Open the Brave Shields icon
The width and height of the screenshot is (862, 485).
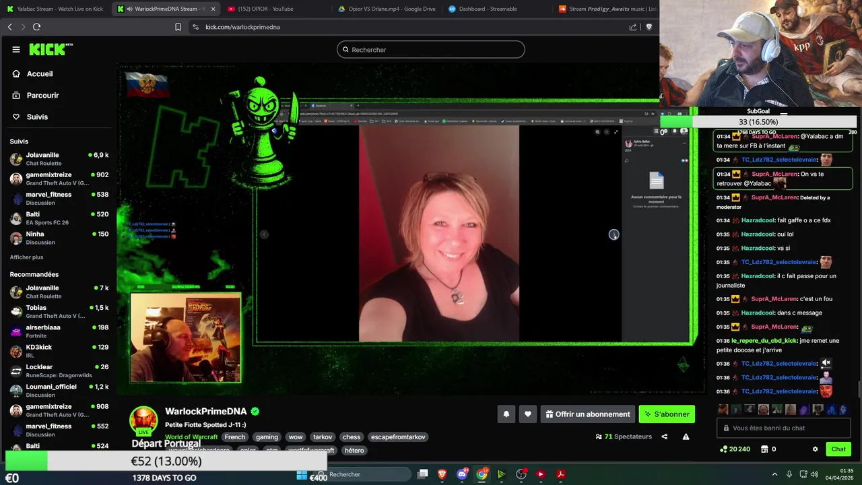coord(649,27)
